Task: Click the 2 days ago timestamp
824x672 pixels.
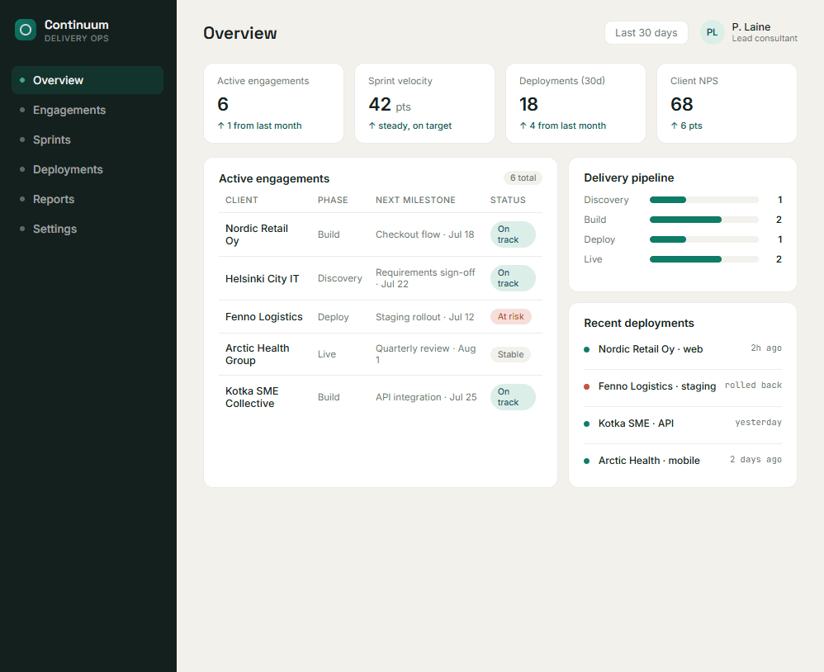Action: pos(755,459)
